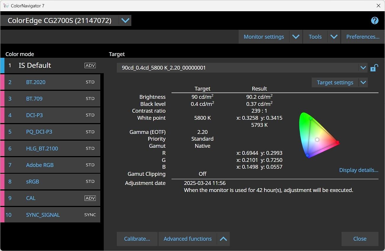Screen dimensions: 385x251
Task: Expand the target list dropdown arrow
Action: click(363, 68)
